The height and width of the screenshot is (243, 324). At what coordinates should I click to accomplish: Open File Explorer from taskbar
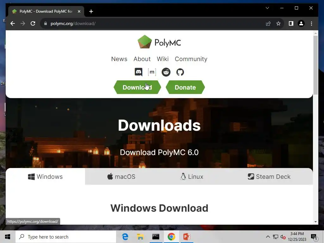tap(140, 237)
